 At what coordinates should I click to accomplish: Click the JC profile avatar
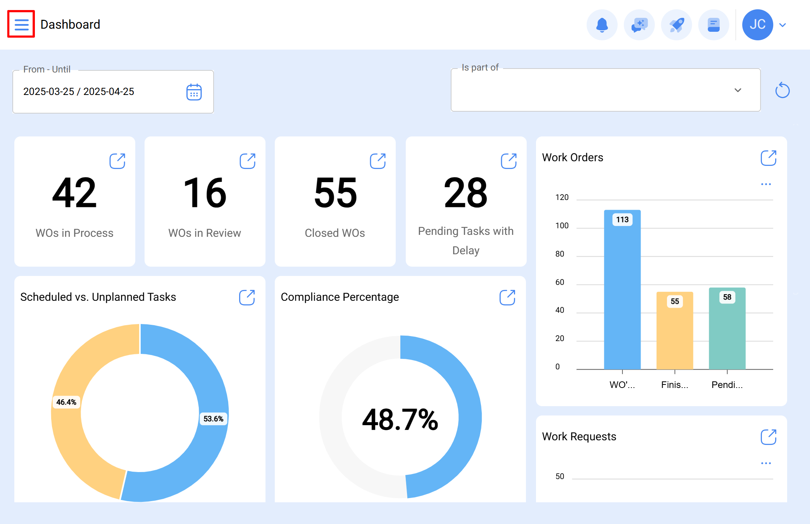point(758,24)
